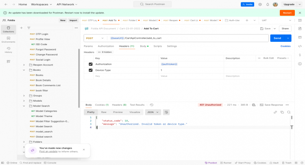Open the Postman settings gear icon
Viewport: 305px width, 165px height.
pos(260,4)
